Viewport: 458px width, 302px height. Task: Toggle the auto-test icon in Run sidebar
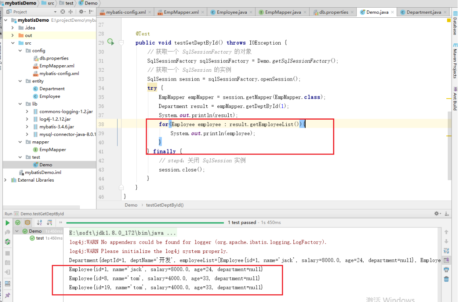click(8, 242)
